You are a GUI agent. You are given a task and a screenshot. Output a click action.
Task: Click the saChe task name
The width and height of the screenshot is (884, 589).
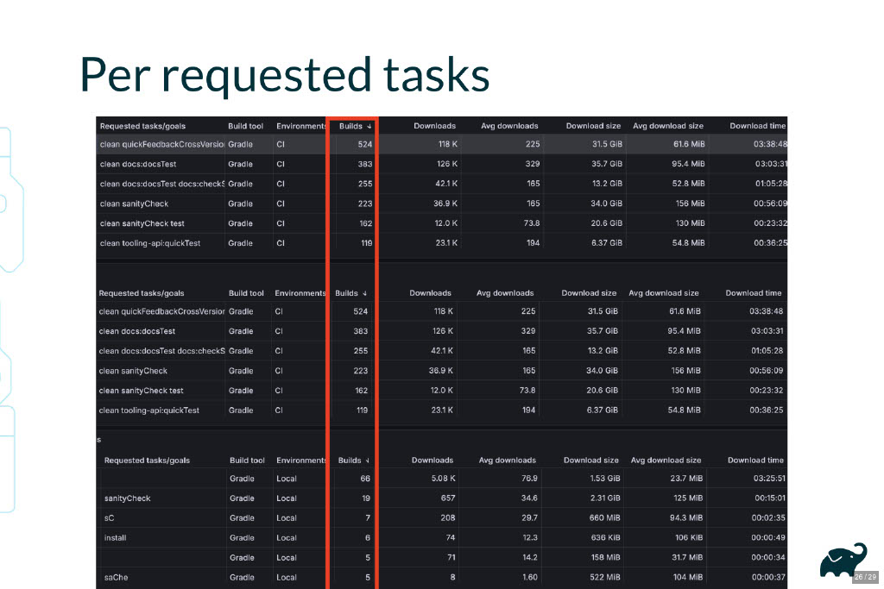(116, 577)
